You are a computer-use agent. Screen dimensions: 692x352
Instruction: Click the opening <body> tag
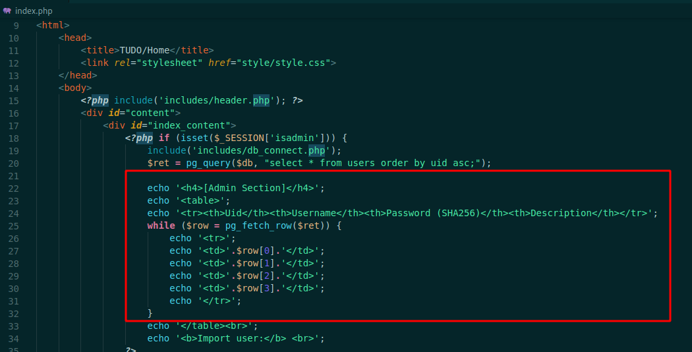coord(75,88)
